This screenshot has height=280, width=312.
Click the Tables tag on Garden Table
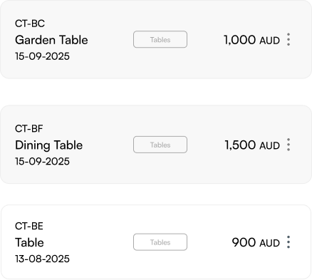(x=160, y=39)
